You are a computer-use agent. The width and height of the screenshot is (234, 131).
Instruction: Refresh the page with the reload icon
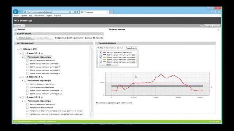(x=77, y=12)
